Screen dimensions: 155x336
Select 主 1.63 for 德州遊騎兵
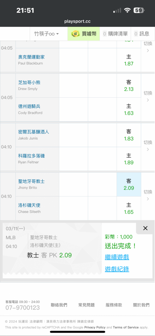pos(129,110)
